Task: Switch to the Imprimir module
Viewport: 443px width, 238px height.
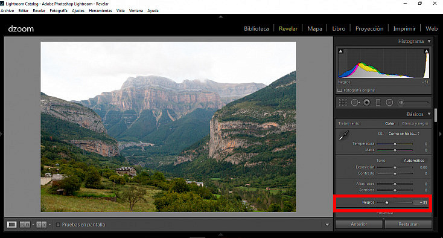Action: pyautogui.click(x=404, y=28)
